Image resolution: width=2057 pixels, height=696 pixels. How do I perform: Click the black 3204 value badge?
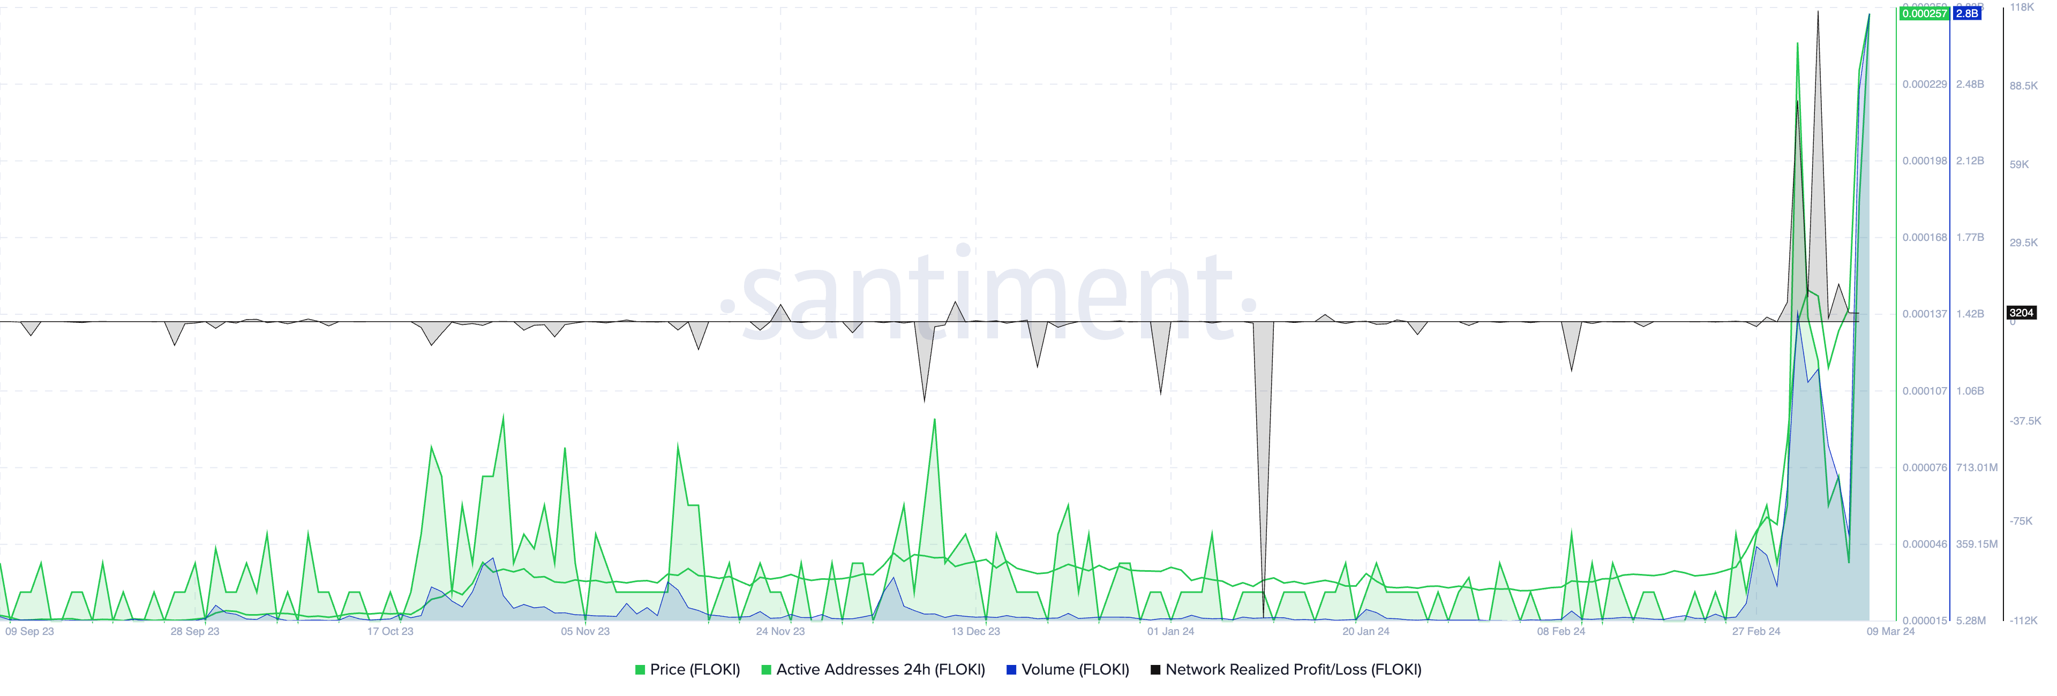[x=2021, y=313]
